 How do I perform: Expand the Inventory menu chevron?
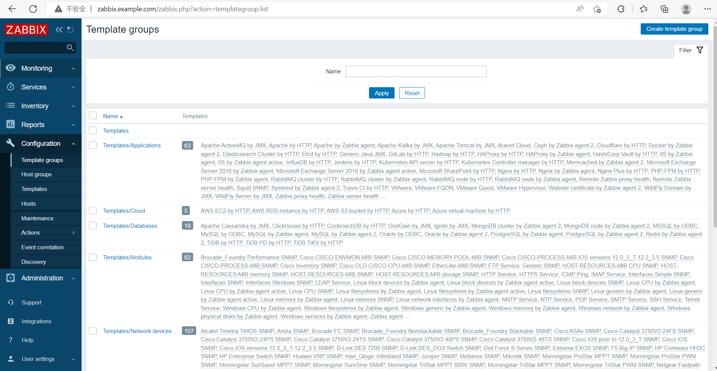coord(74,106)
